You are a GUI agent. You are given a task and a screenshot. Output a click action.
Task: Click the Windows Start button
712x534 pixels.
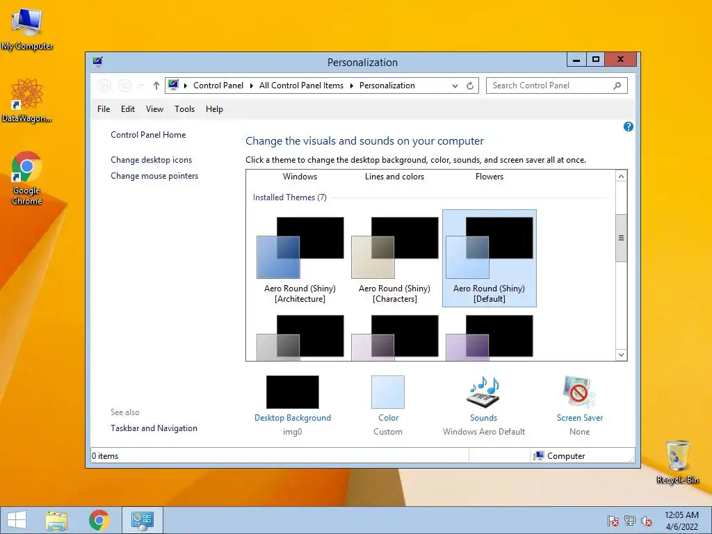(17, 520)
